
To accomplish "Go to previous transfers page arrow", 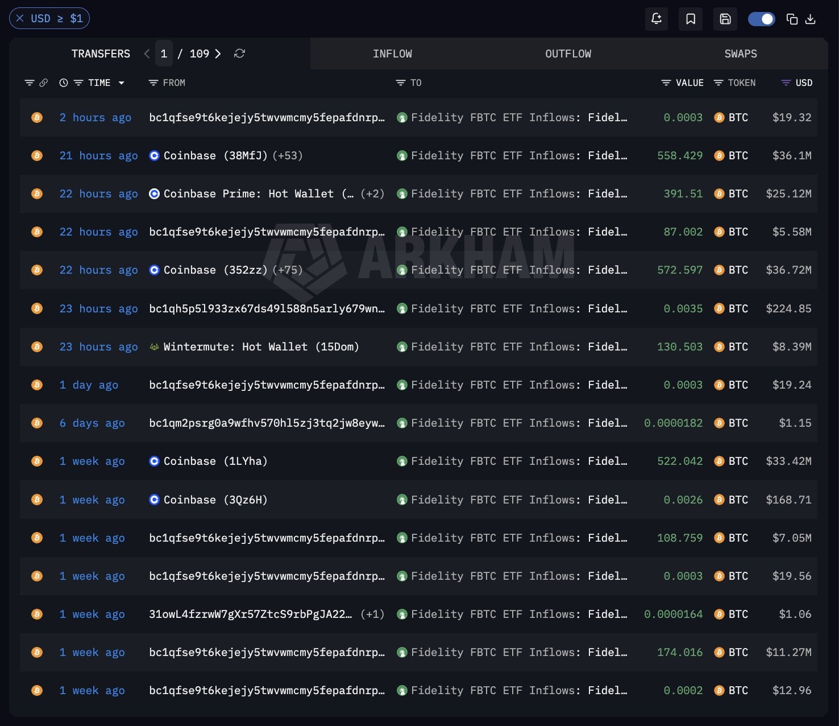I will [x=147, y=53].
